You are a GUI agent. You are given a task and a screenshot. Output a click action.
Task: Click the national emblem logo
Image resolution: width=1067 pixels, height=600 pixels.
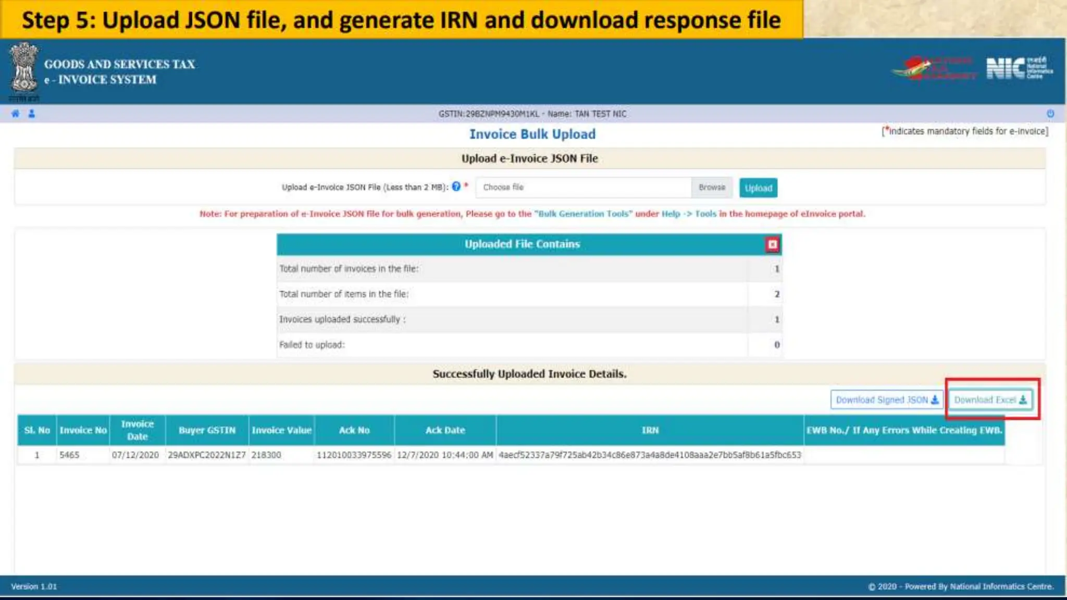[x=23, y=69]
